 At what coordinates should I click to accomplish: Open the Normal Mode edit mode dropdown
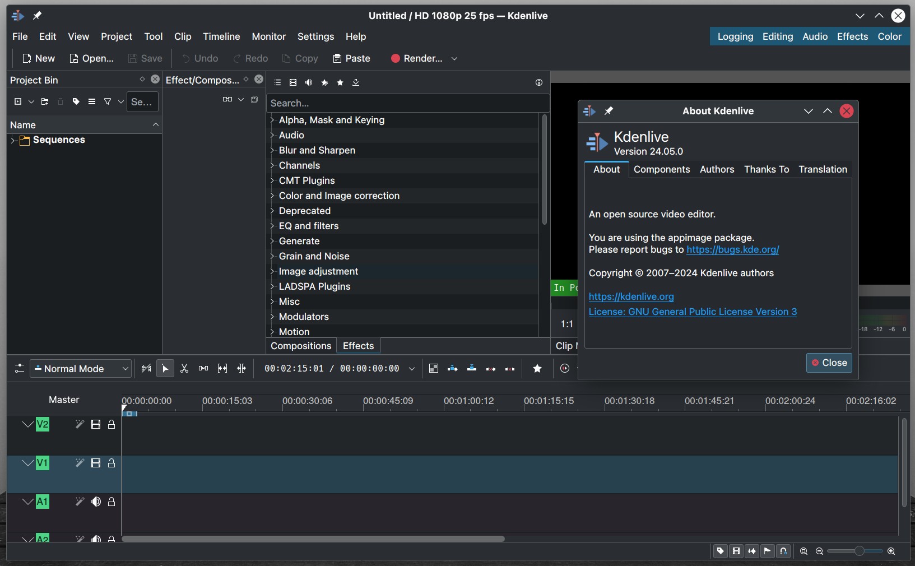click(x=81, y=368)
